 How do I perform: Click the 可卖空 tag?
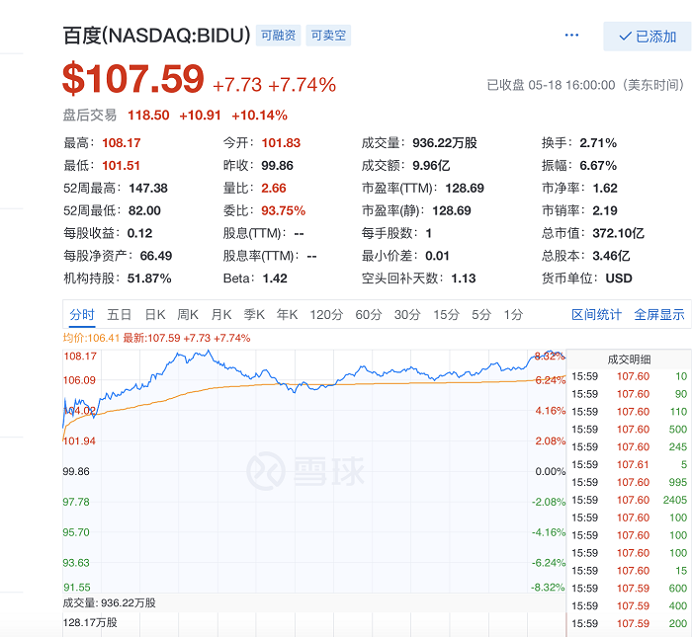point(328,36)
